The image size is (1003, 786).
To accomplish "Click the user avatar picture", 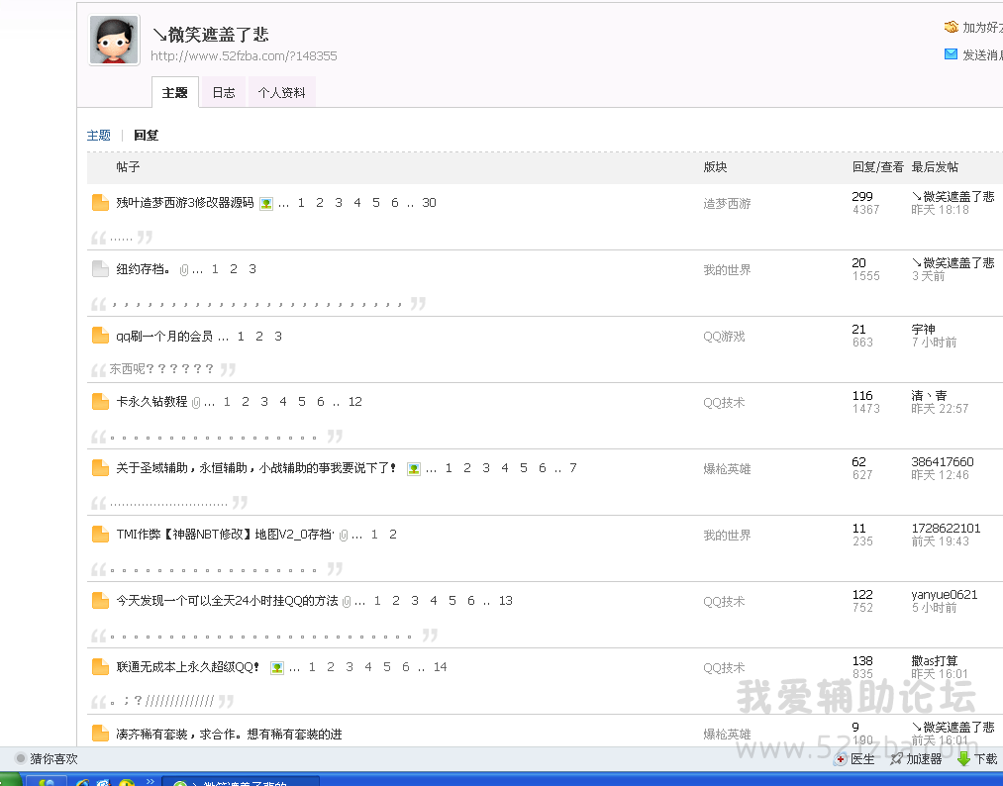I will coord(114,41).
